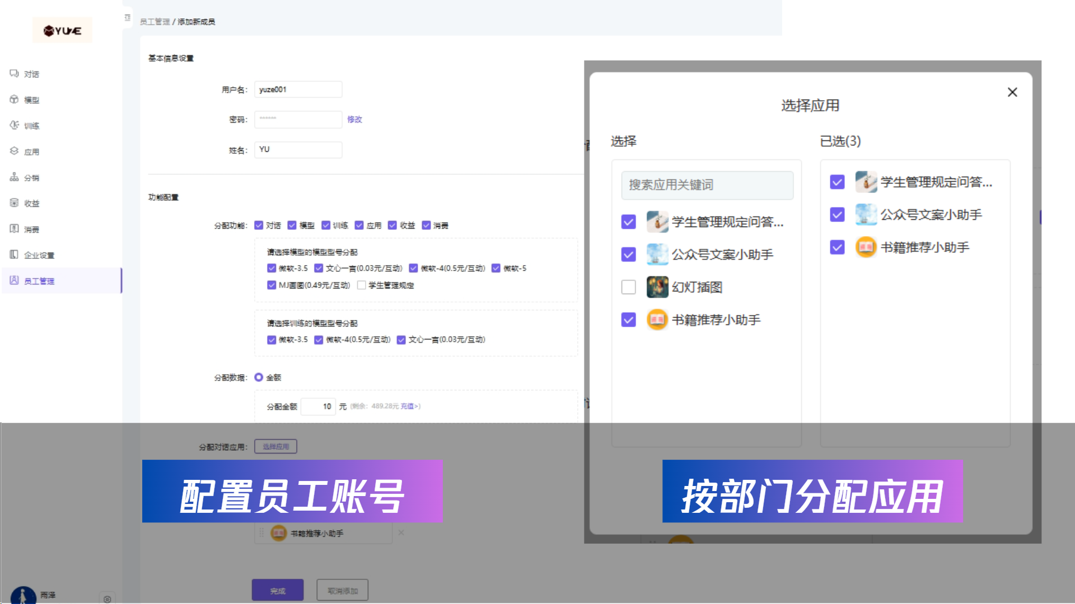This screenshot has width=1075, height=604.
Task: Uncheck 书籍推荐小助手 in the 选择 list
Action: tap(629, 320)
